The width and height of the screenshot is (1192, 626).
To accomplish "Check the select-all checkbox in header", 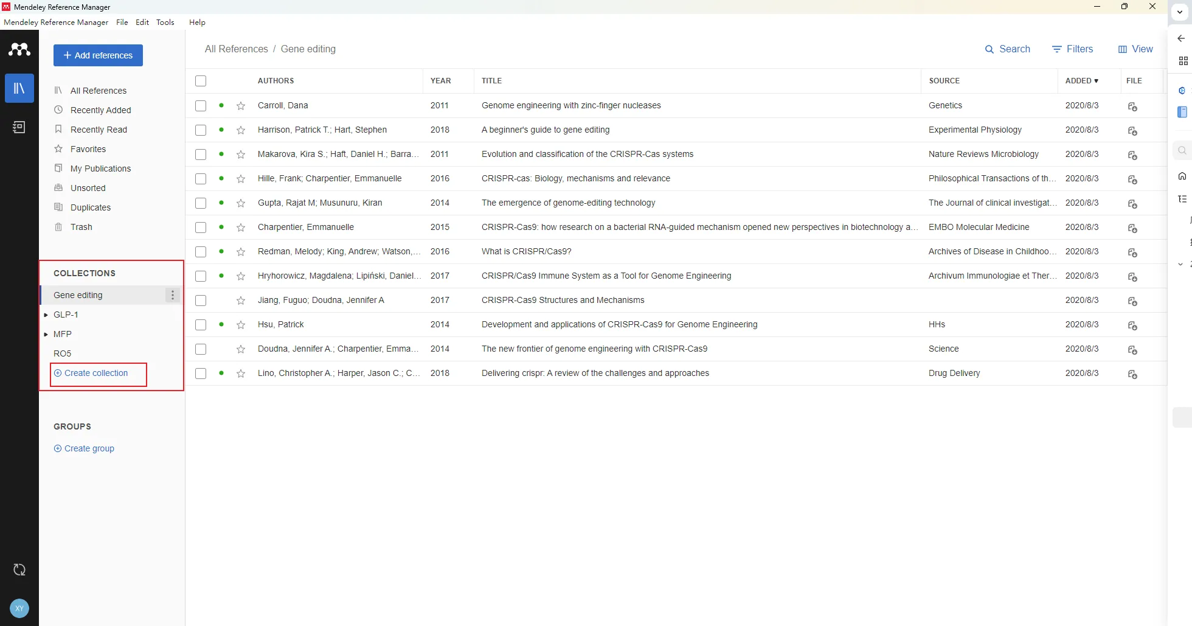I will coord(201,81).
